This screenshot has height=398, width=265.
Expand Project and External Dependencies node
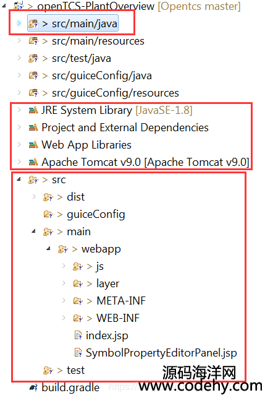[x=19, y=128]
